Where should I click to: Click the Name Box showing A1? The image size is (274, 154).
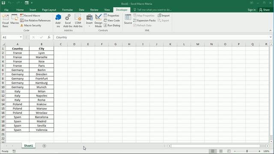click(x=10, y=37)
